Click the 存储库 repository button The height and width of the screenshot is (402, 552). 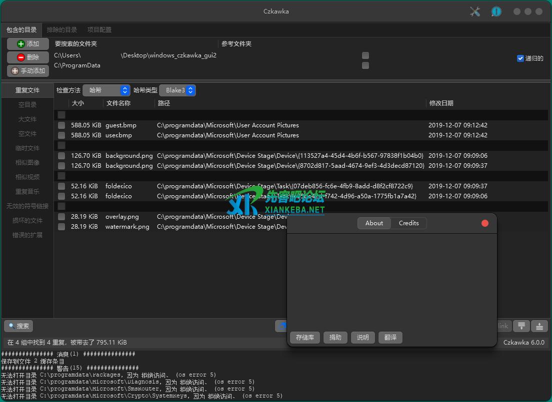pyautogui.click(x=305, y=338)
